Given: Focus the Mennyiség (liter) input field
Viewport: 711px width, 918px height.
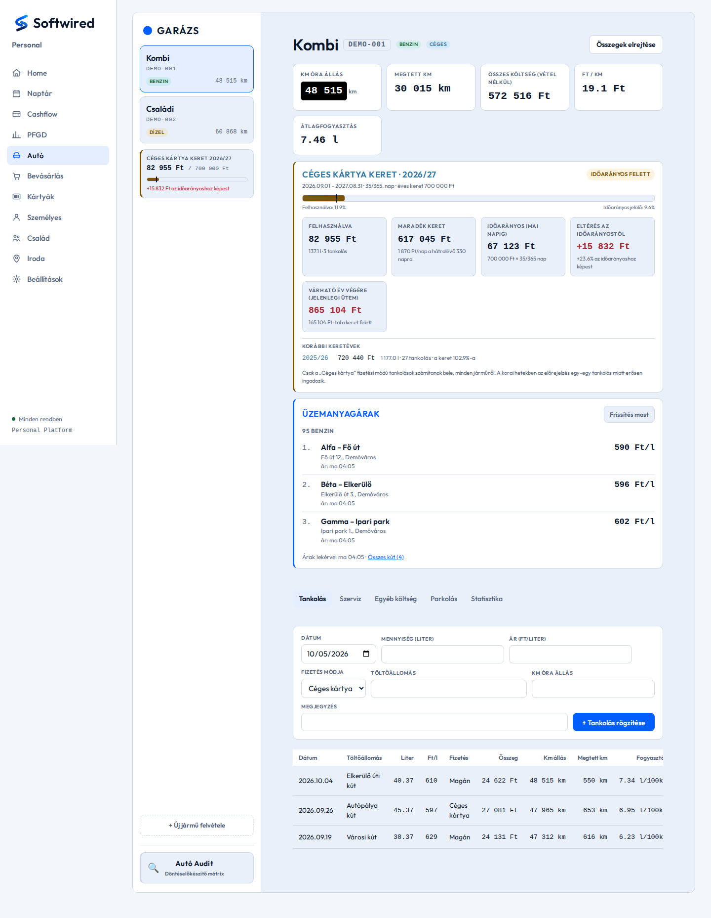Looking at the screenshot, I should (442, 655).
